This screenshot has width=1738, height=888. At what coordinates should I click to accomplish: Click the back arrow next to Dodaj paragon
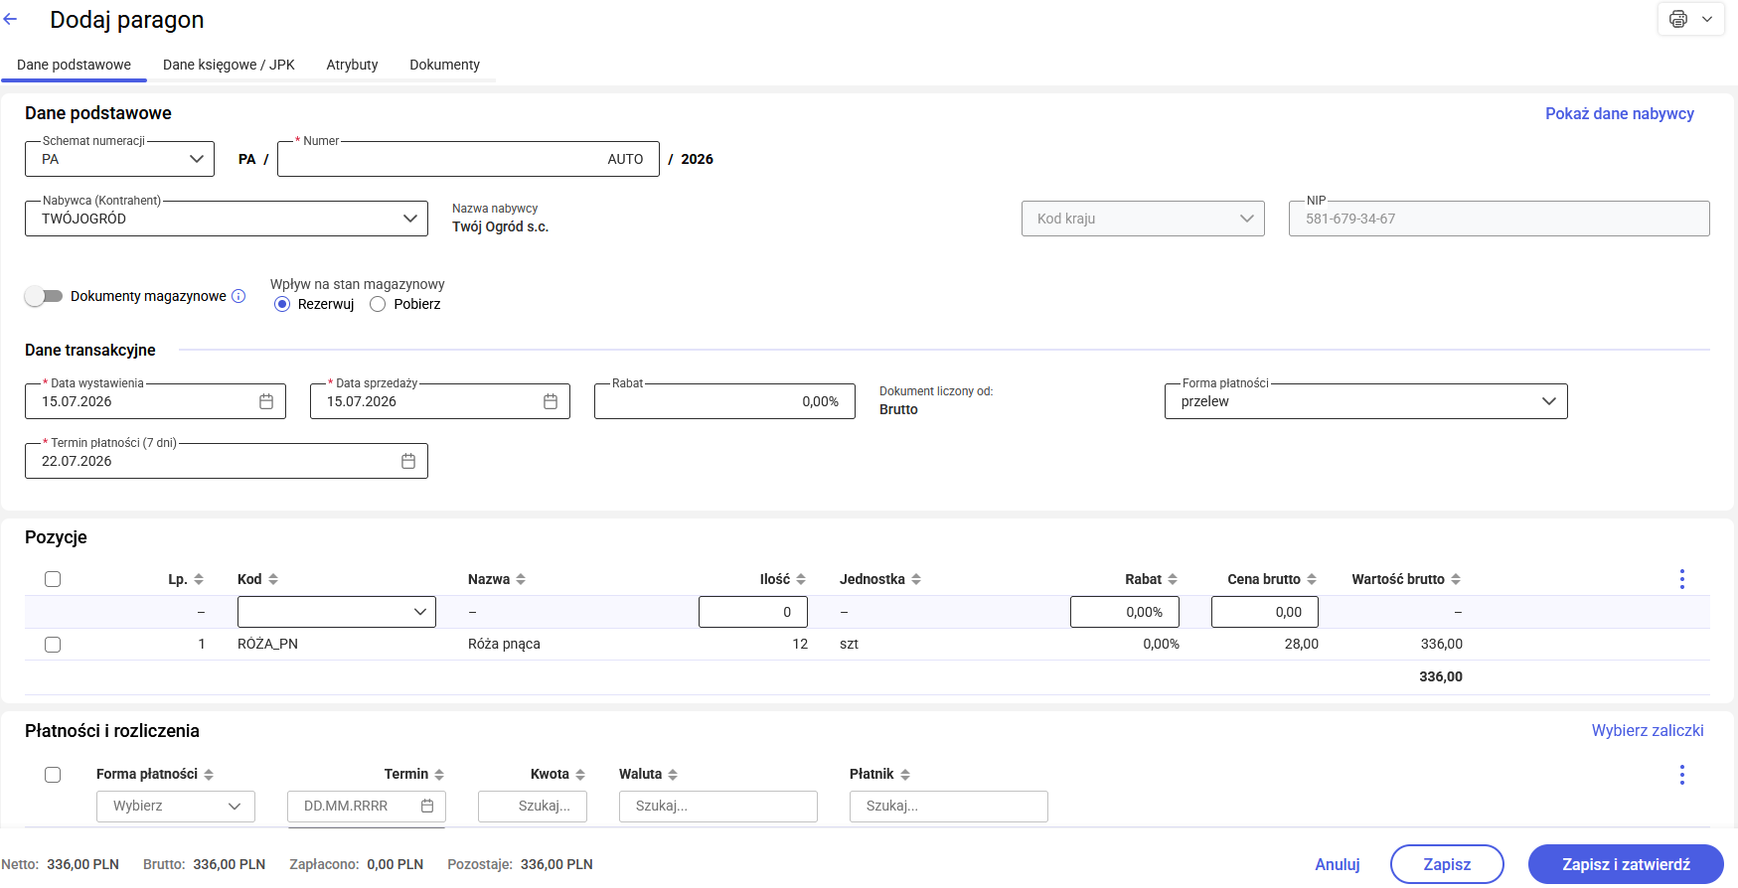click(11, 19)
